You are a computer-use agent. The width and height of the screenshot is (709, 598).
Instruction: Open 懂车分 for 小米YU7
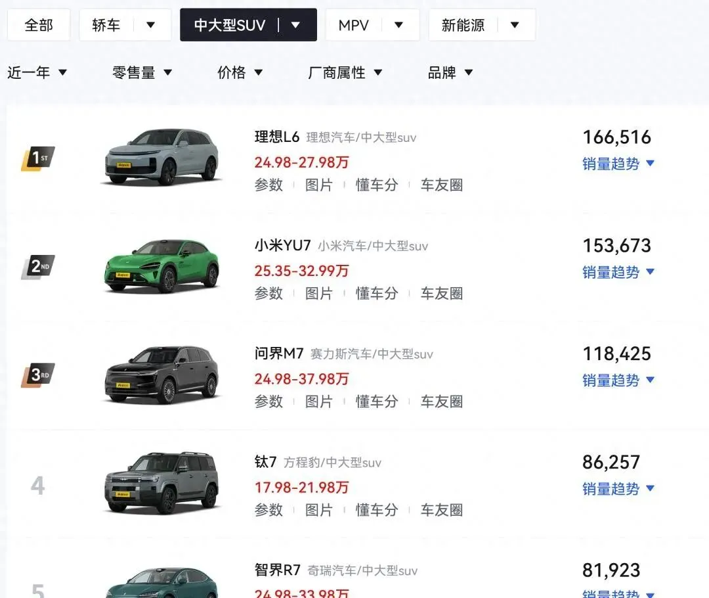377,293
